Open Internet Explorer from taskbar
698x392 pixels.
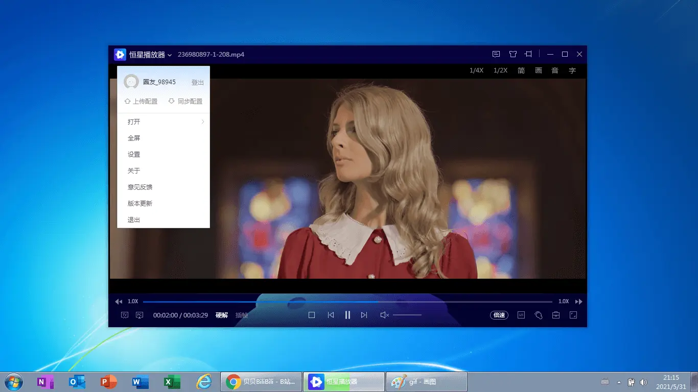[x=204, y=382]
